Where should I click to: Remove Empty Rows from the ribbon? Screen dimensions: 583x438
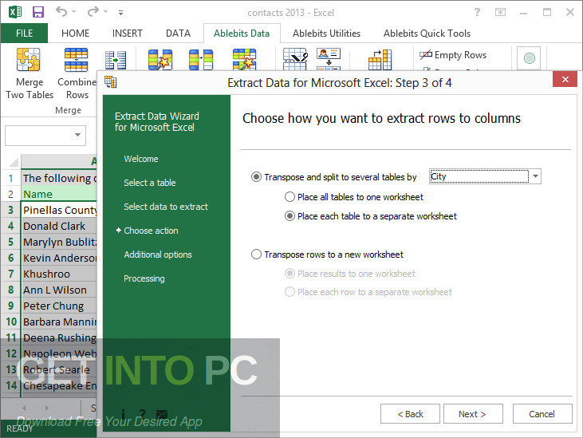pos(453,55)
